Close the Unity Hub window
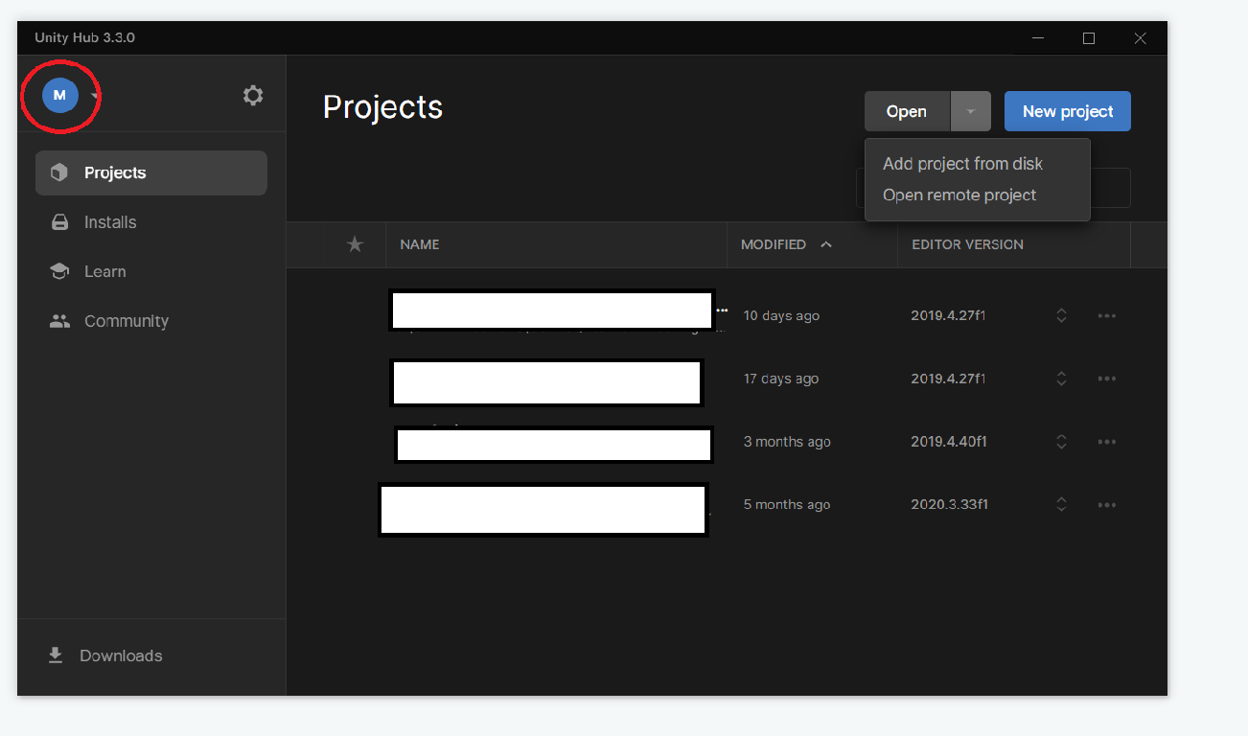 (x=1140, y=38)
